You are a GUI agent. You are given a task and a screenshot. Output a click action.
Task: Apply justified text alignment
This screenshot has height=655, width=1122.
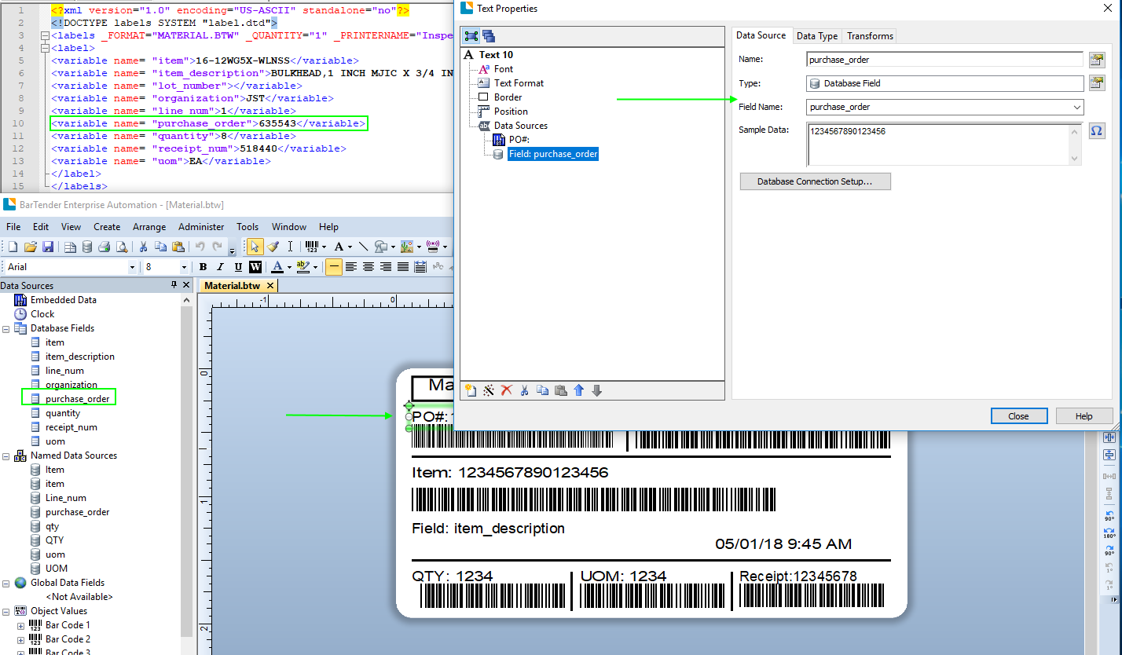tap(403, 267)
